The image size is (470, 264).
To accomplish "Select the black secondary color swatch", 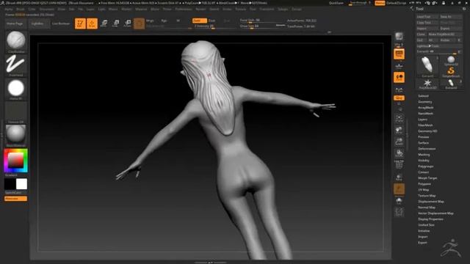I will click(10, 184).
